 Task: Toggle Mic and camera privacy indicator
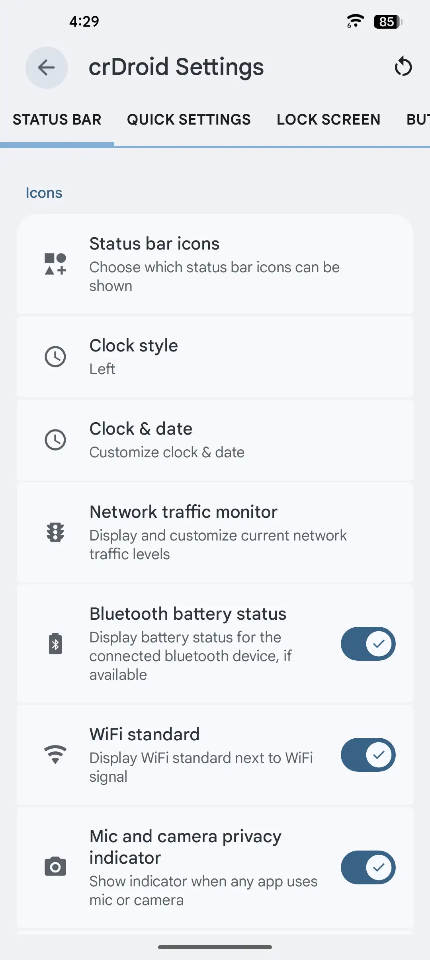coord(368,867)
